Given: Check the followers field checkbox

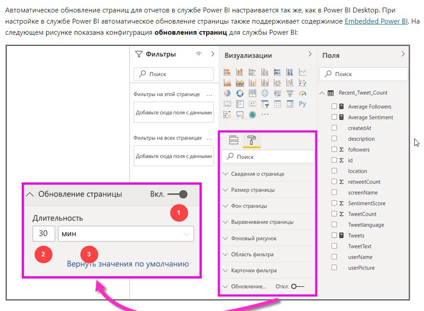Looking at the screenshot, I should [x=334, y=149].
